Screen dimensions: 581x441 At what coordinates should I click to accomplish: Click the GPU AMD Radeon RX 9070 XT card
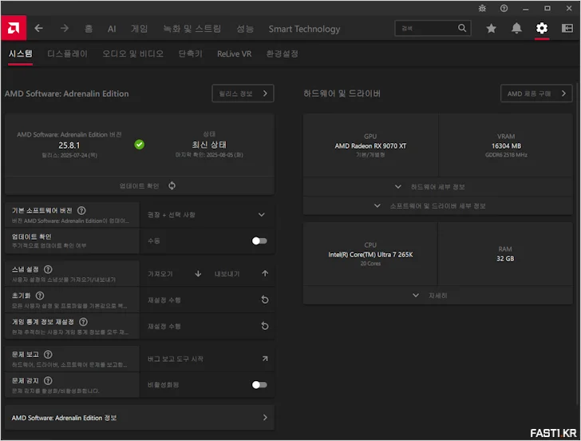click(370, 145)
